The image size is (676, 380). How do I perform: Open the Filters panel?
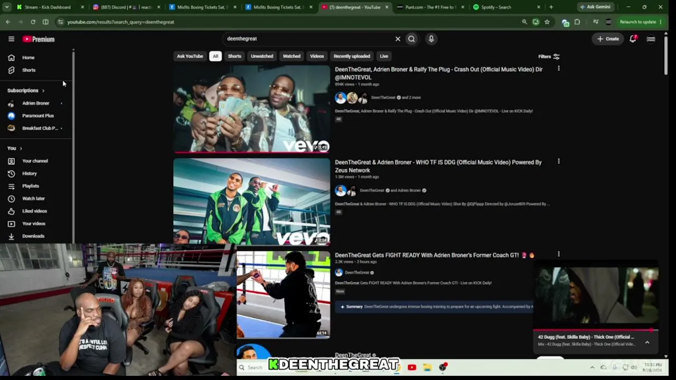(549, 56)
